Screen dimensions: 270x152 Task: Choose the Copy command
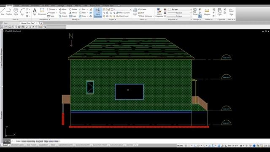pos(63,13)
